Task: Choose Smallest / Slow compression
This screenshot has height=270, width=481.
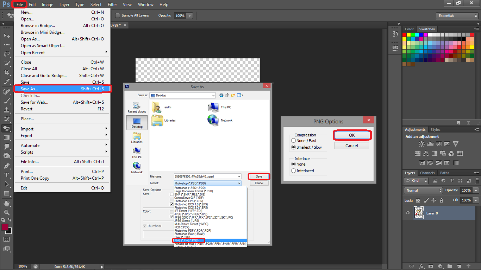Action: coord(294,147)
